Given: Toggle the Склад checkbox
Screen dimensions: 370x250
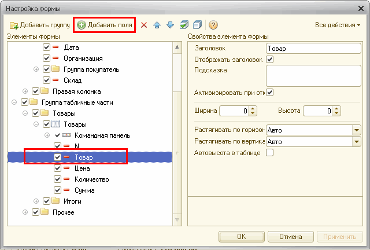Looking at the screenshot, I should click(x=46, y=80).
